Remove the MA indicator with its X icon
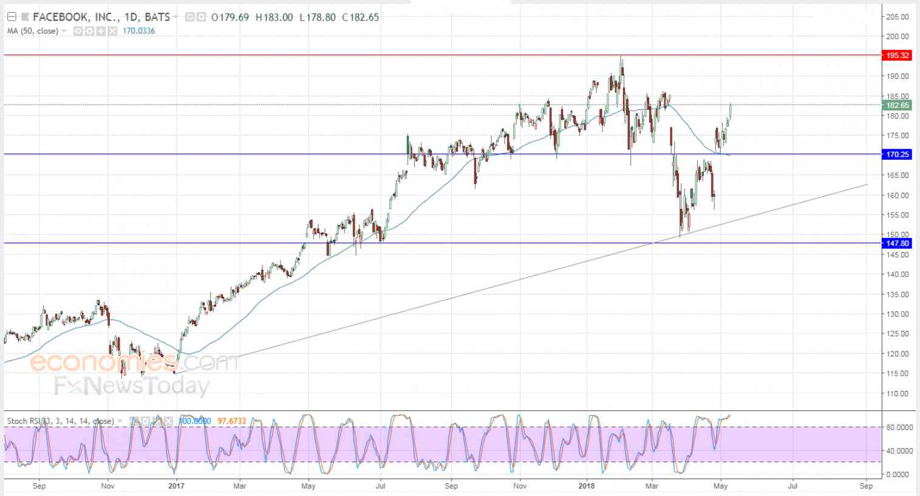Image resolution: width=920 pixels, height=496 pixels. click(x=112, y=31)
